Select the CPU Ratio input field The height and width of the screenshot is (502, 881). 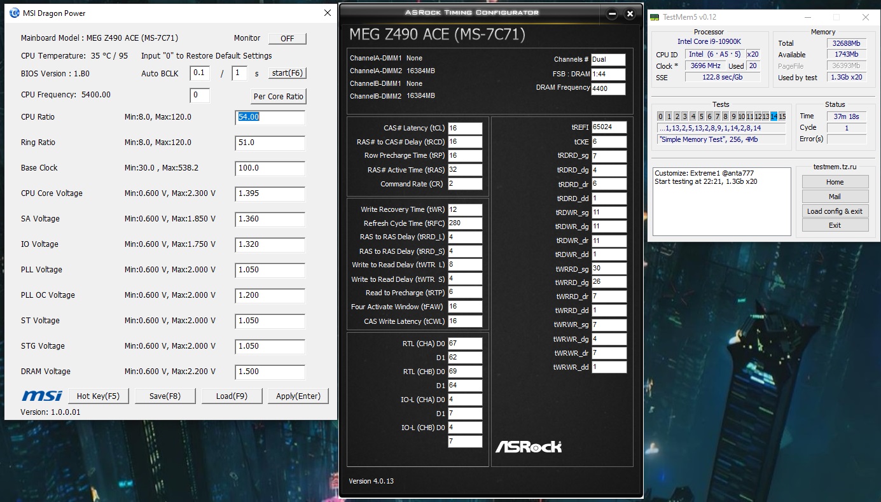pyautogui.click(x=270, y=117)
